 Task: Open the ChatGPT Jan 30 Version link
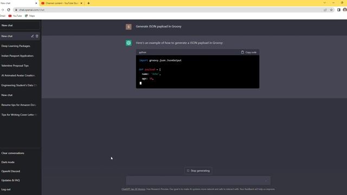tap(133, 189)
